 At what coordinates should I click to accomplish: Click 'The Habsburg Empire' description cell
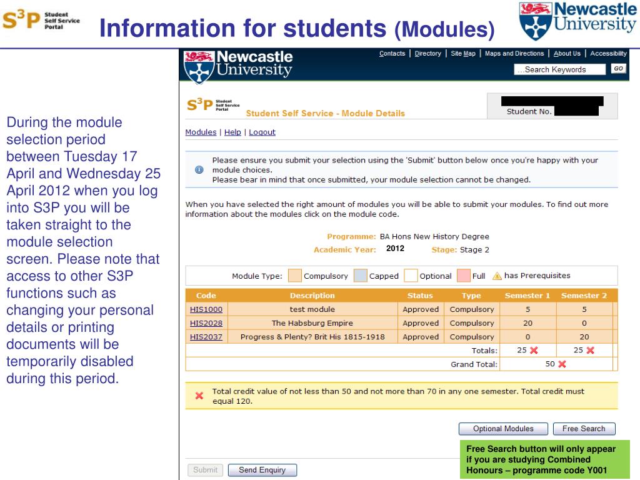(312, 323)
